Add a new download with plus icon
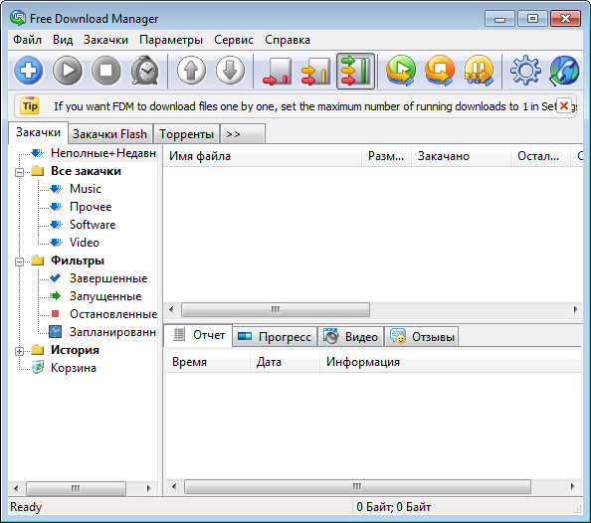 click(x=28, y=71)
